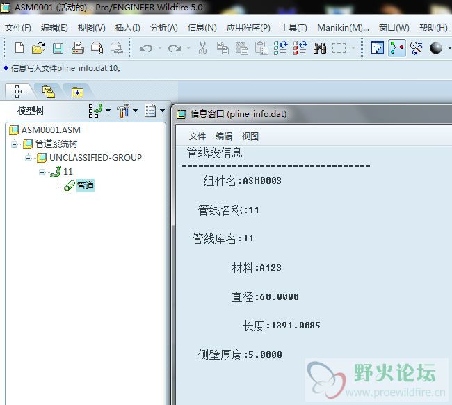Collapse the 管道系统树 node
Screen dimensions: 452x405
[14, 143]
